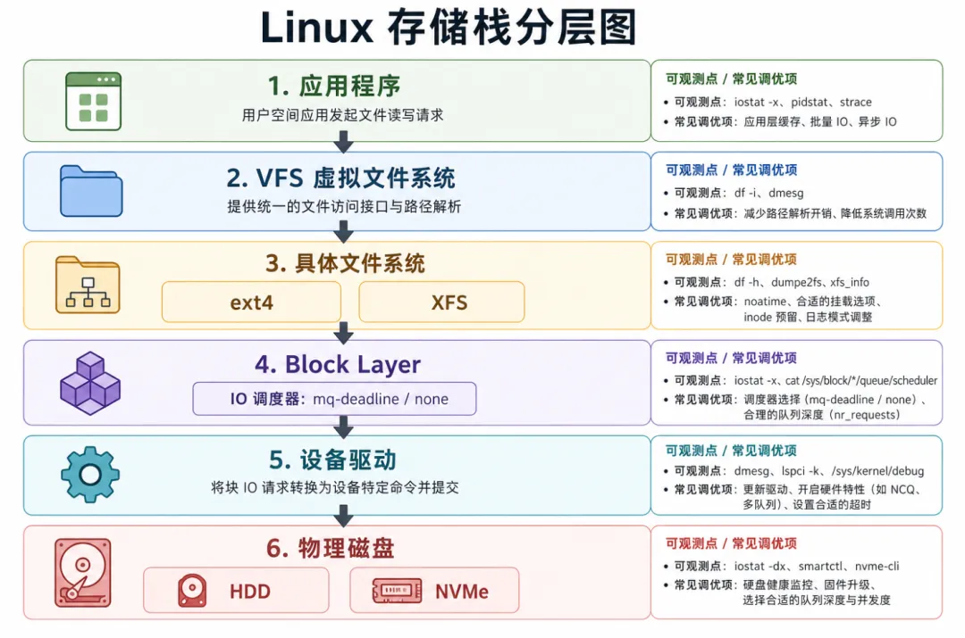Select the XFS box

[442, 302]
